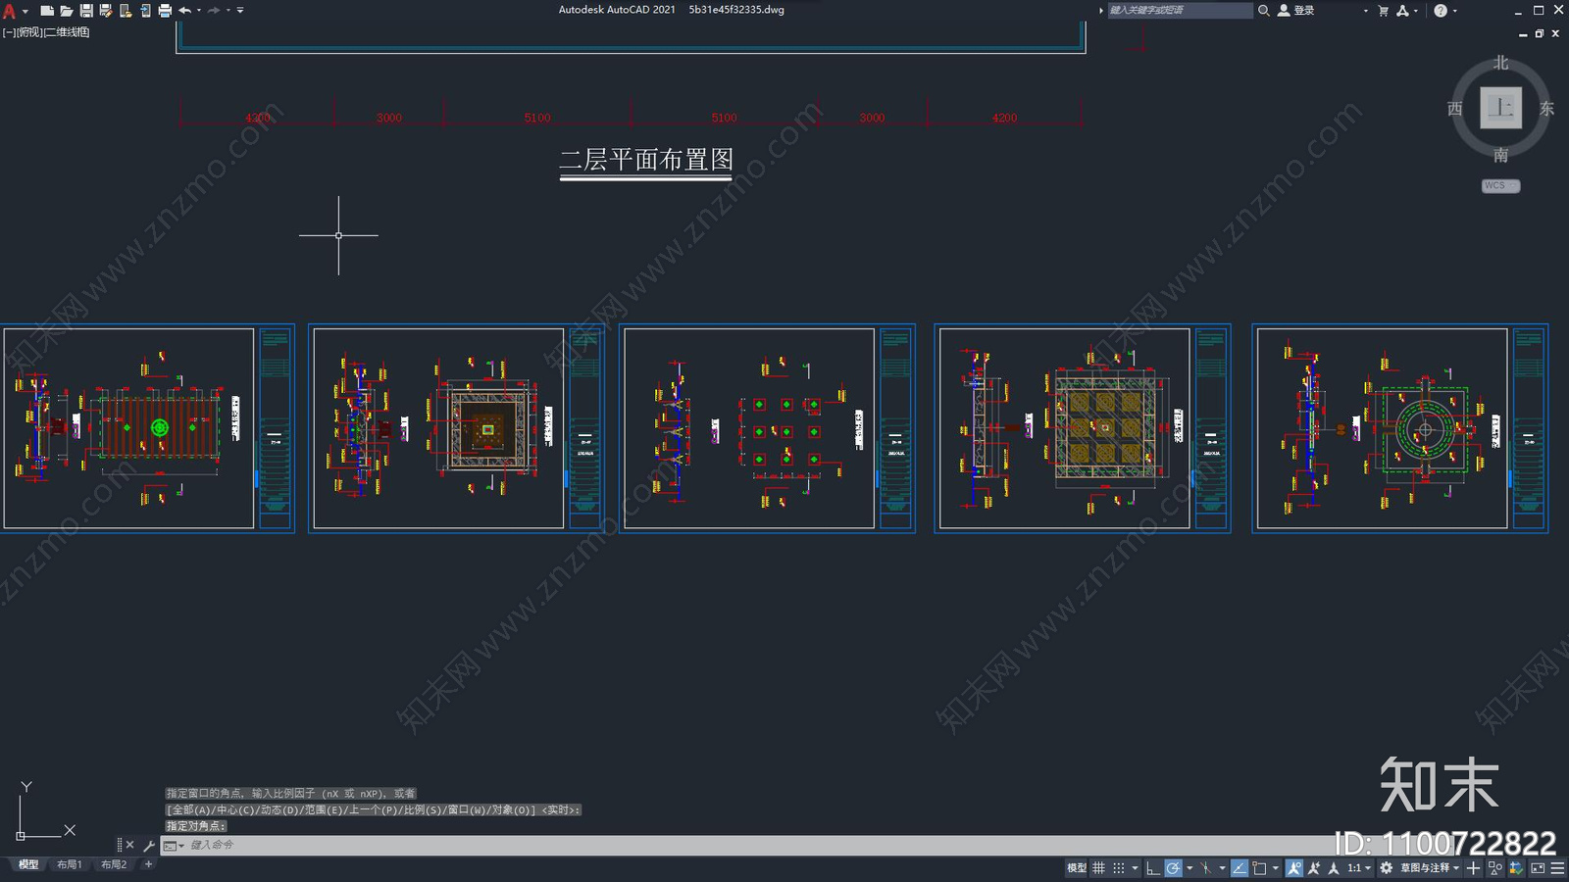Click the 登录 sign-in button

tap(1296, 10)
